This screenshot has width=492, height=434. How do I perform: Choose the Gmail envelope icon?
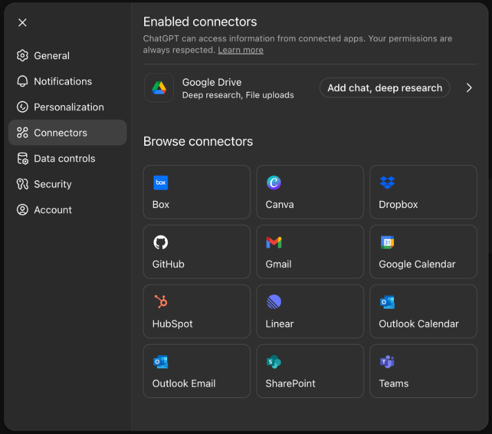point(274,243)
